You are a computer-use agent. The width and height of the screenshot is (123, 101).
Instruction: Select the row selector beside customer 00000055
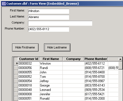(16, 72)
